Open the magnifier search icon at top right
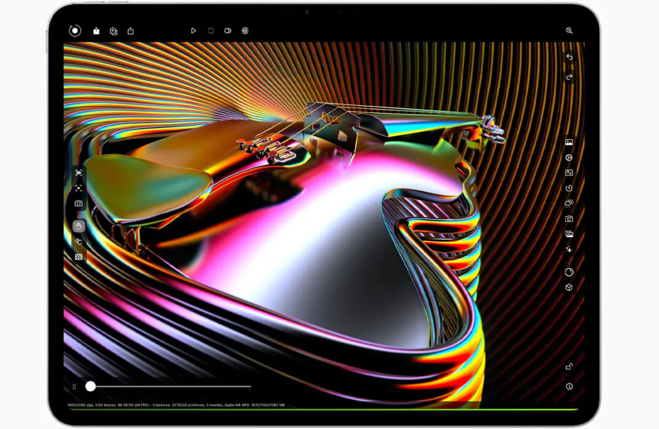 [x=569, y=30]
